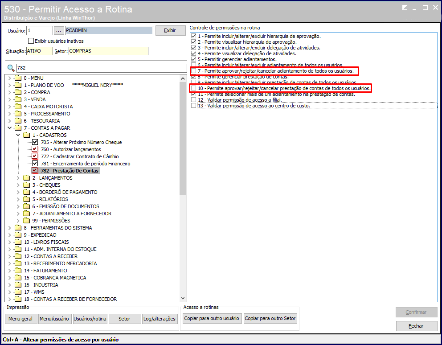Click the Setor field showing COMPRAS
Viewport: 442px width, 345px height.
(108, 51)
